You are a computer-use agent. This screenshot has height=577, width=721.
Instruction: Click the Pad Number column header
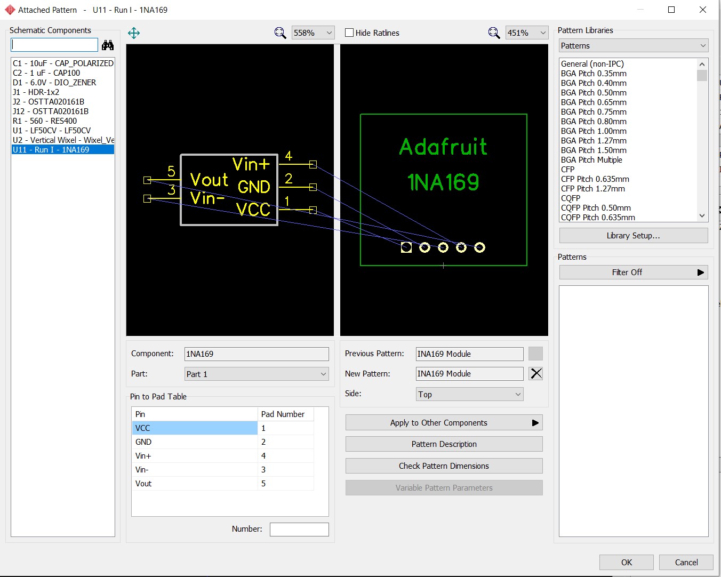point(286,414)
